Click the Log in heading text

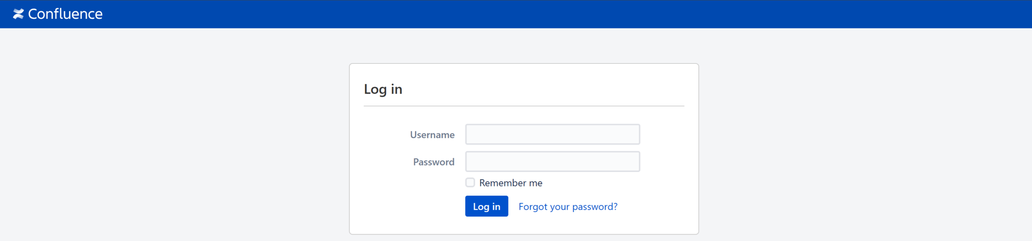point(383,89)
